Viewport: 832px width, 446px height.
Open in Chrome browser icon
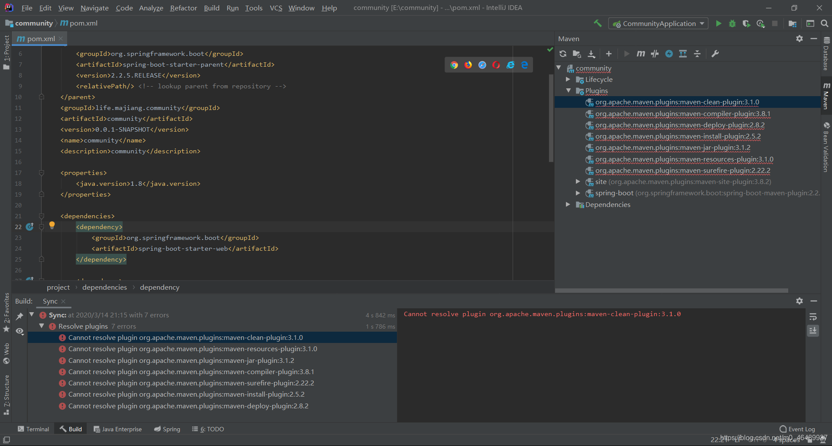click(x=454, y=65)
